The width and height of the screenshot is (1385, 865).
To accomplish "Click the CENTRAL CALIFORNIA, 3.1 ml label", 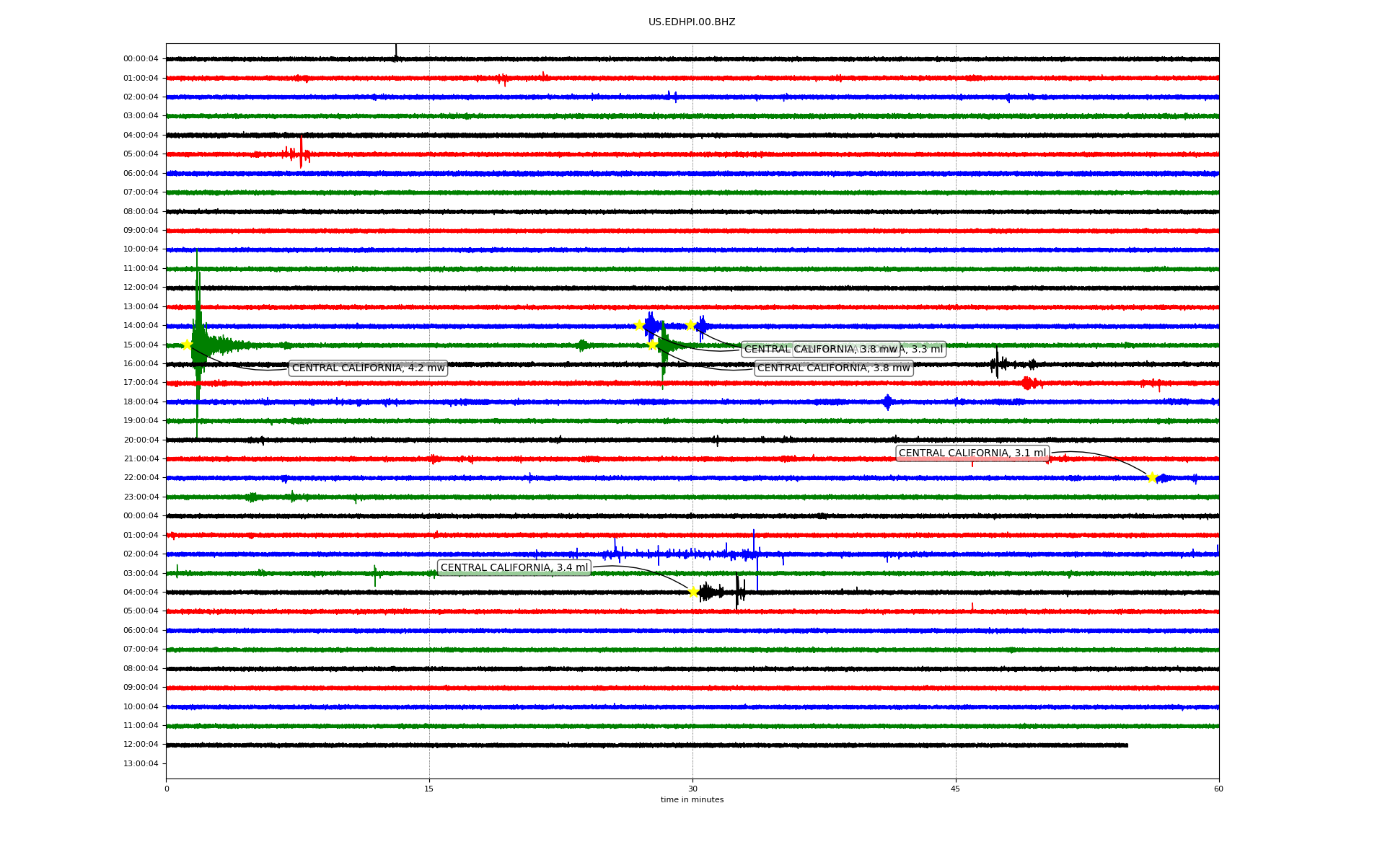I will tap(972, 453).
